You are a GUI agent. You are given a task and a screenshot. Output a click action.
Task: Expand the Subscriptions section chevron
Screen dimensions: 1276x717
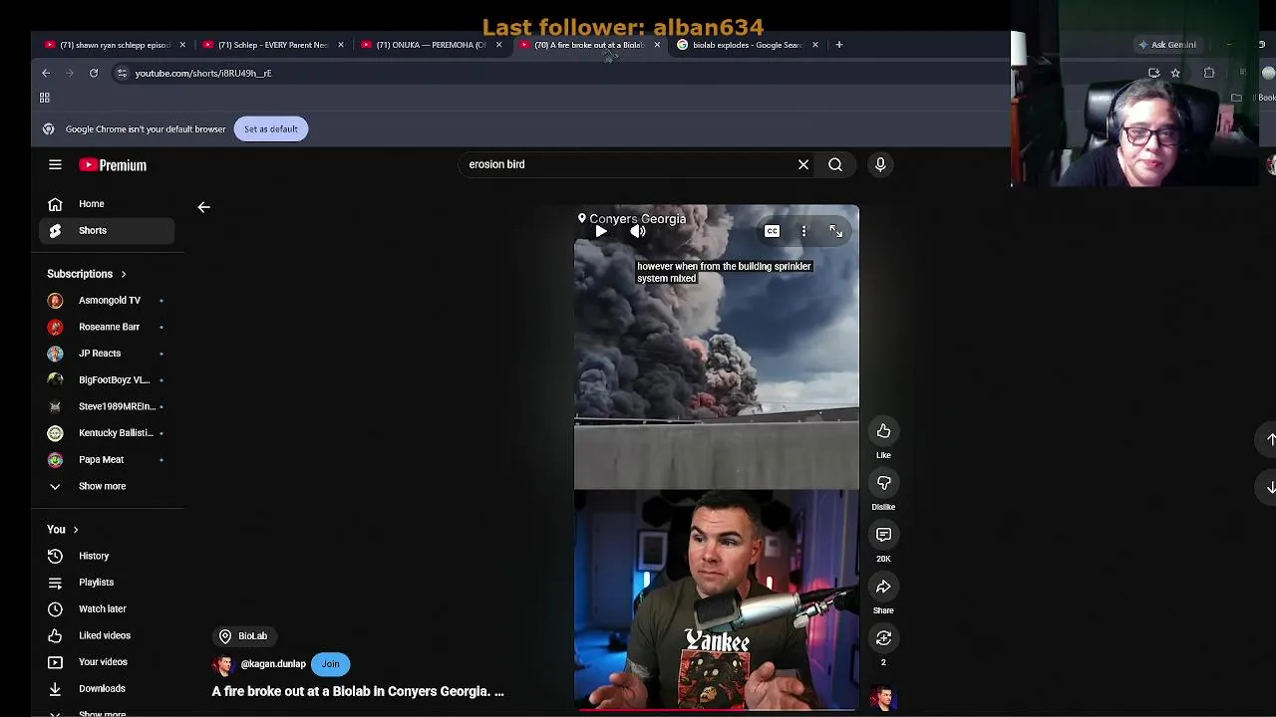(124, 274)
